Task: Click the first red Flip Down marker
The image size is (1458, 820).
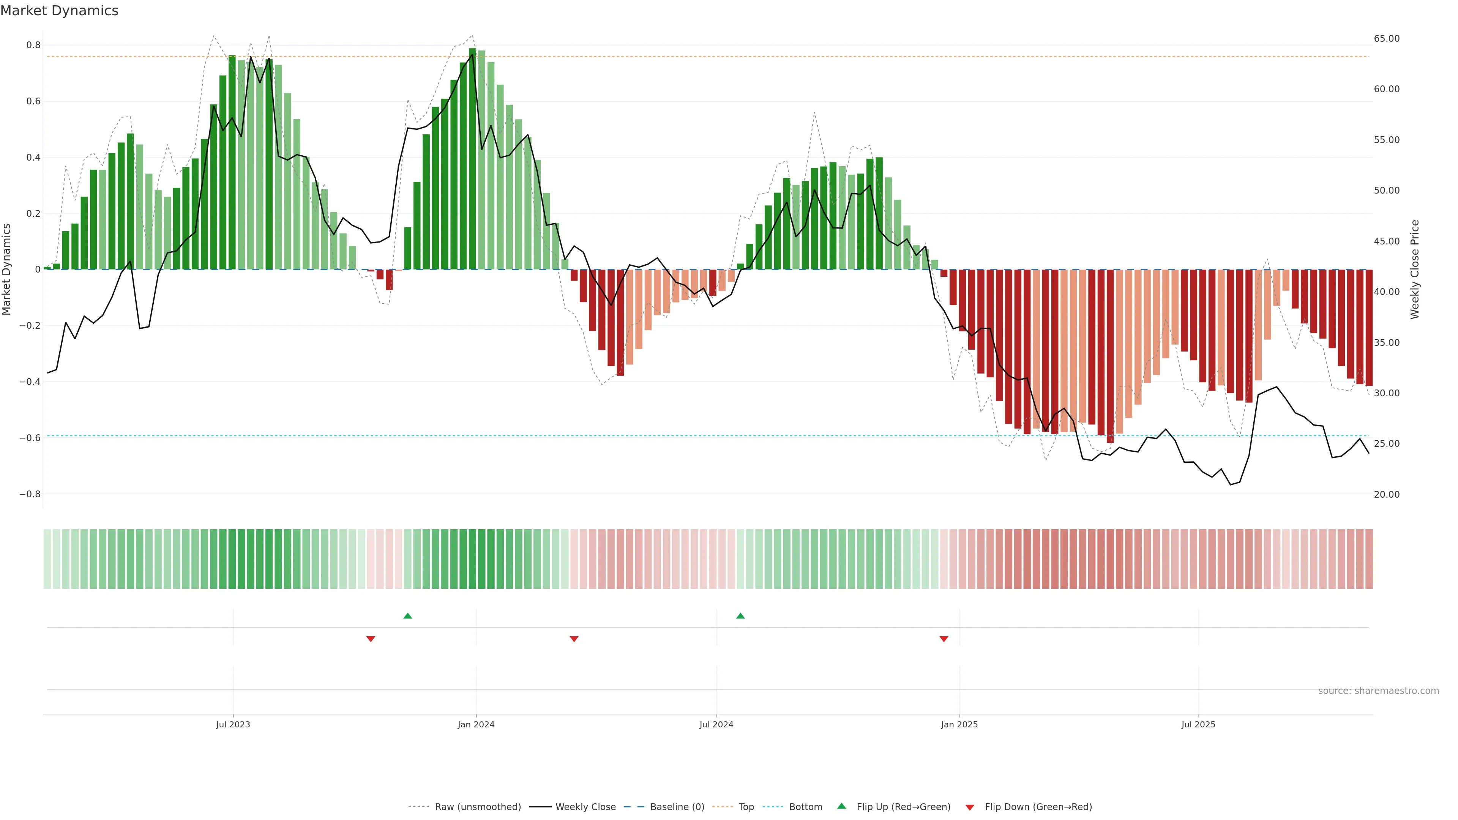Action: (x=371, y=639)
